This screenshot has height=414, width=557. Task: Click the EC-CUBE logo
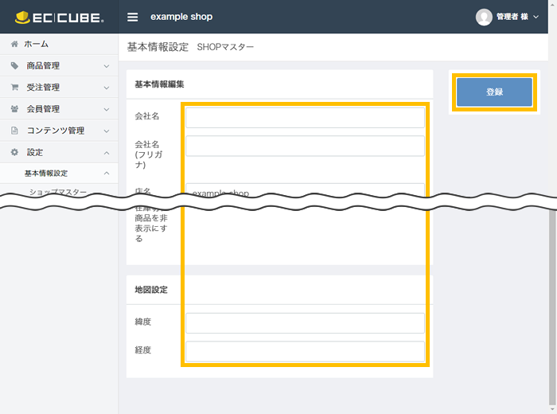tap(58, 17)
